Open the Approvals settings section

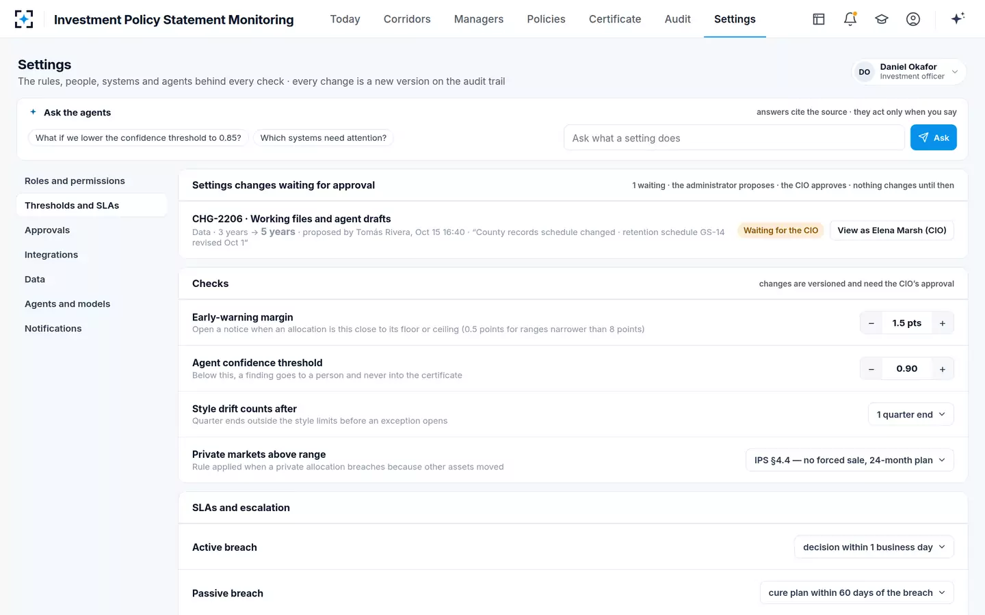92,230
